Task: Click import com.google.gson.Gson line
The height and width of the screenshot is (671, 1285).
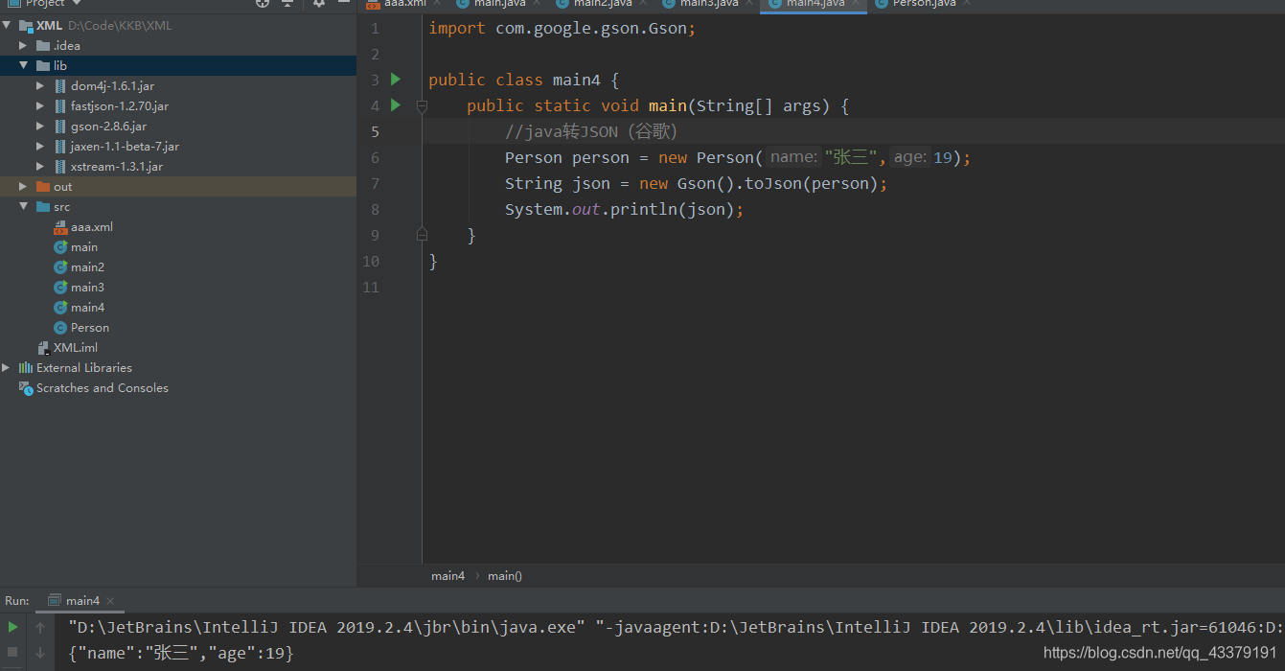Action: 562,28
